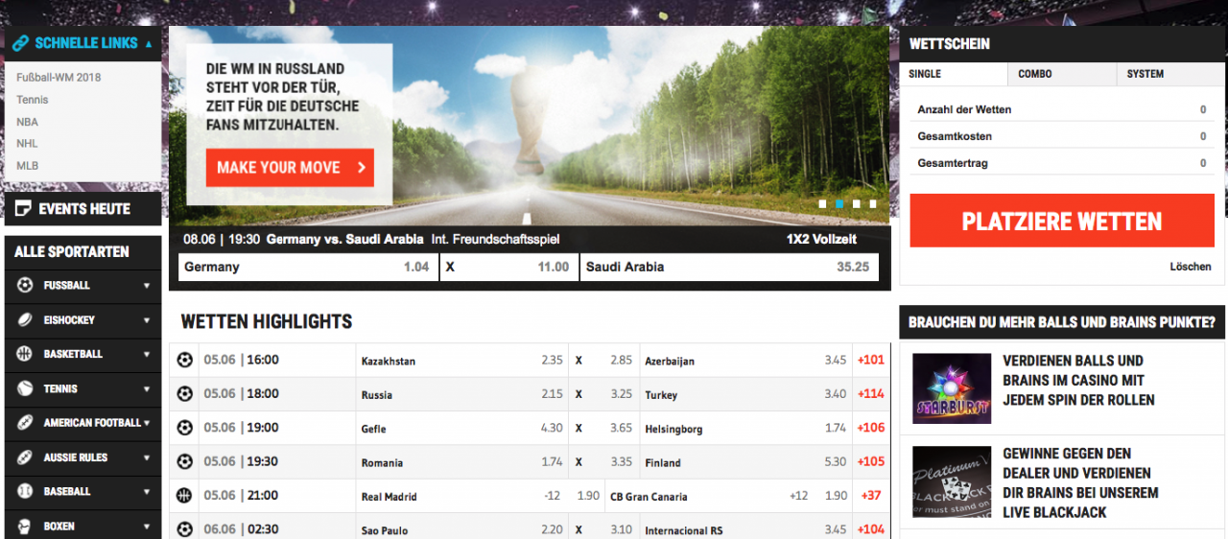Click the Baseball sidebar icon
The image size is (1228, 539).
pos(25,491)
